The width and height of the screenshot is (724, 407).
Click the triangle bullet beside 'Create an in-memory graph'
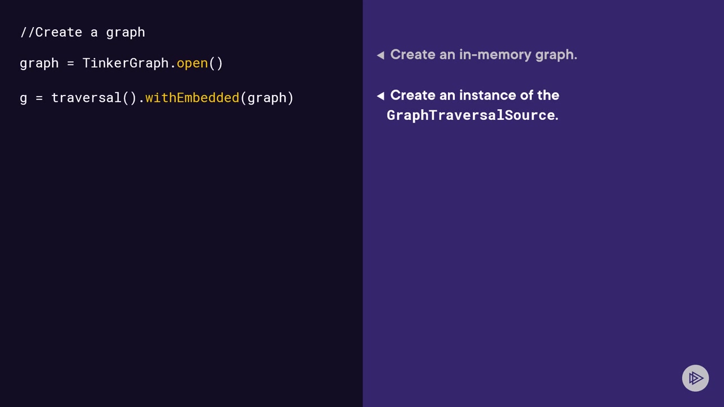tap(381, 55)
